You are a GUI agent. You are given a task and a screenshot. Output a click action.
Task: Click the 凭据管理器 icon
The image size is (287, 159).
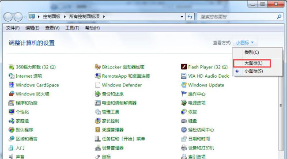click(98, 130)
